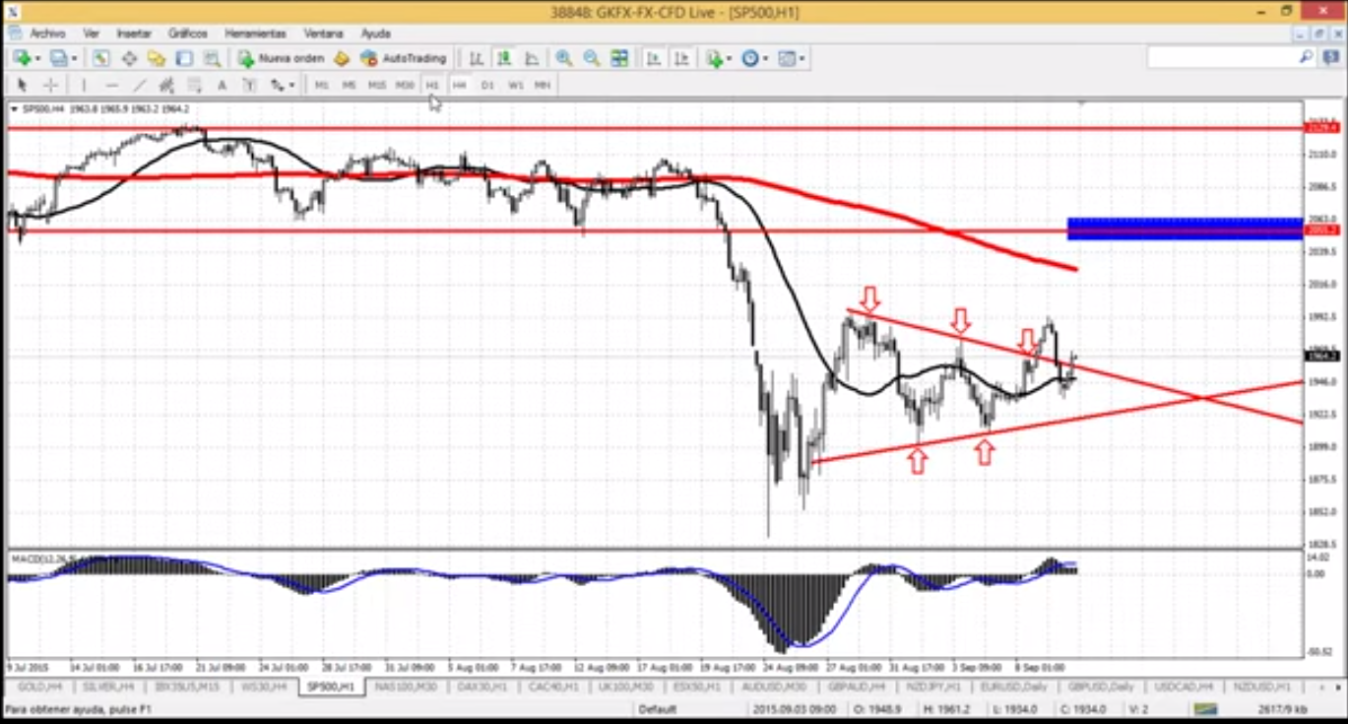
Task: Launch MetaEditor from the toolbar icon
Action: 341,58
